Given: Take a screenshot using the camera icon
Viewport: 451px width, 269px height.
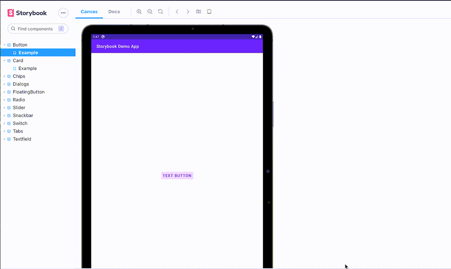Looking at the screenshot, I should point(198,12).
